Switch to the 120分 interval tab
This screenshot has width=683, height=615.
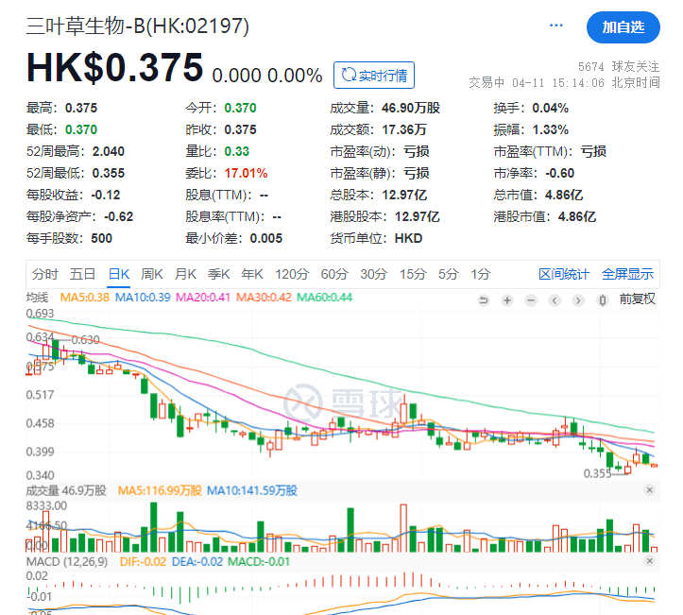coord(292,274)
